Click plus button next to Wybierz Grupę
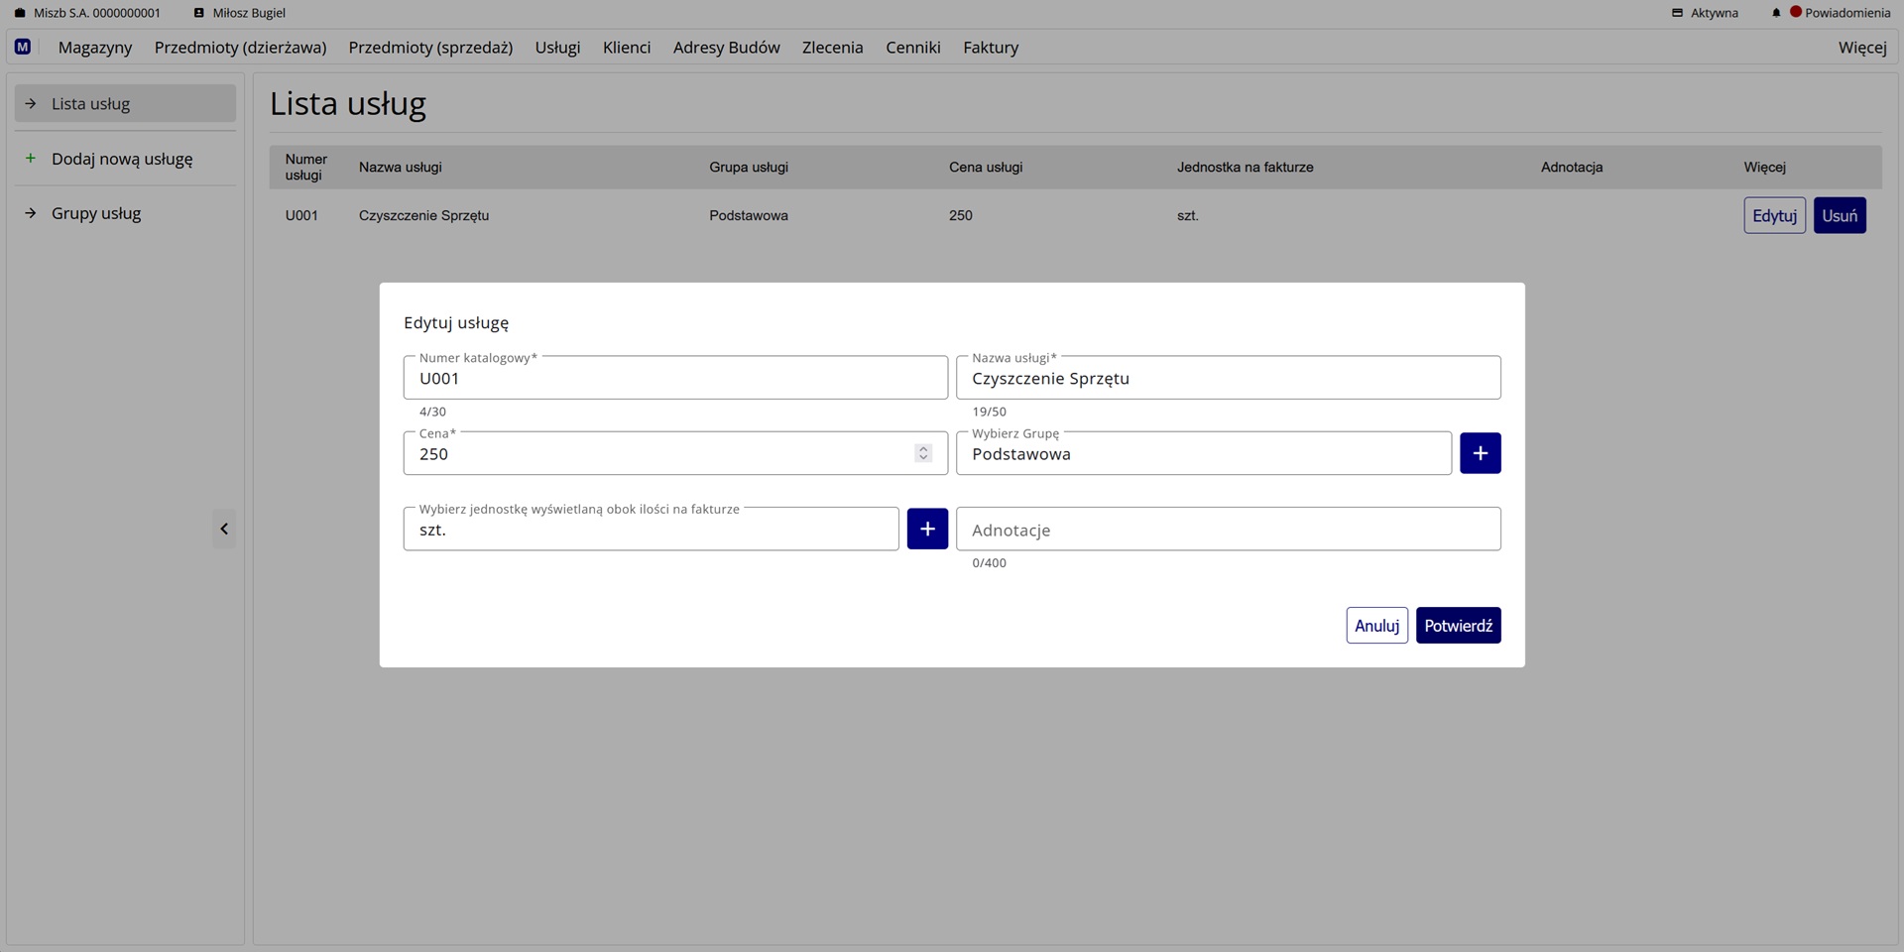Viewport: 1904px width, 952px height. [x=1480, y=453]
